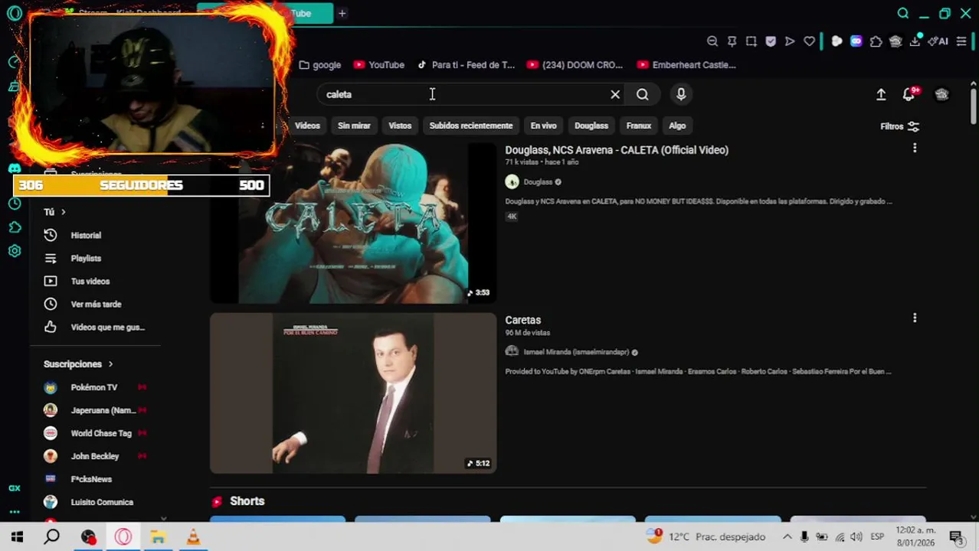The image size is (979, 551).
Task: Click the pin icon in address bar
Action: click(x=732, y=41)
